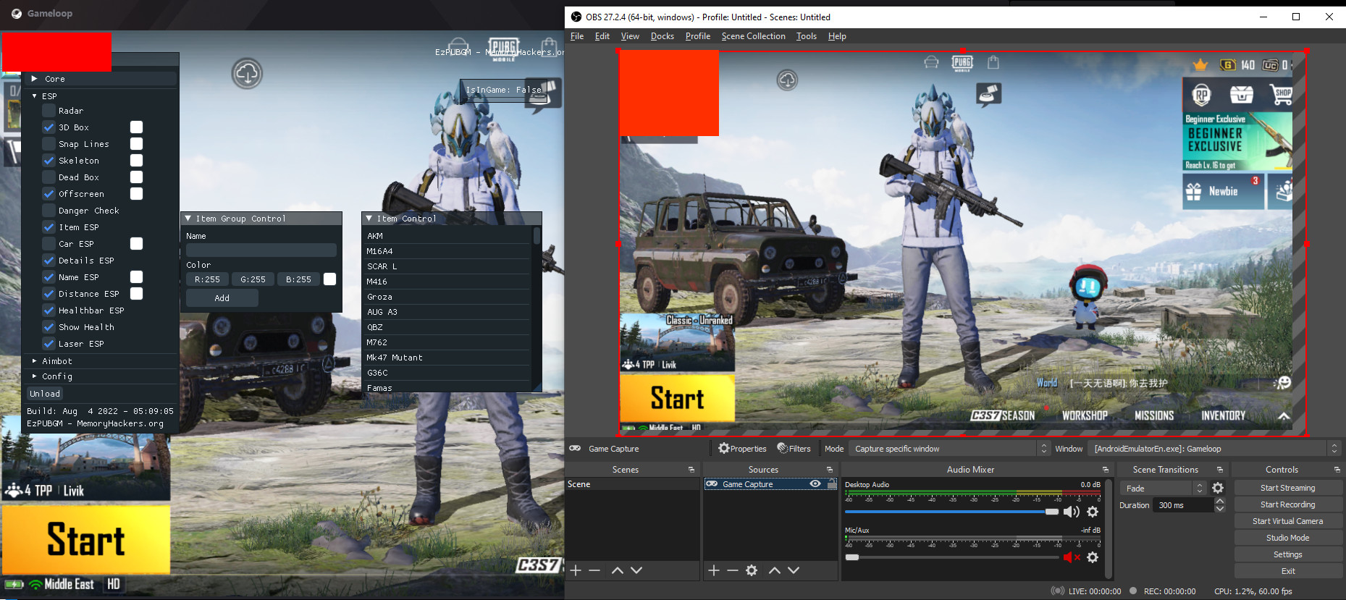Enable Studio Mode
The width and height of the screenshot is (1346, 600).
(x=1287, y=538)
